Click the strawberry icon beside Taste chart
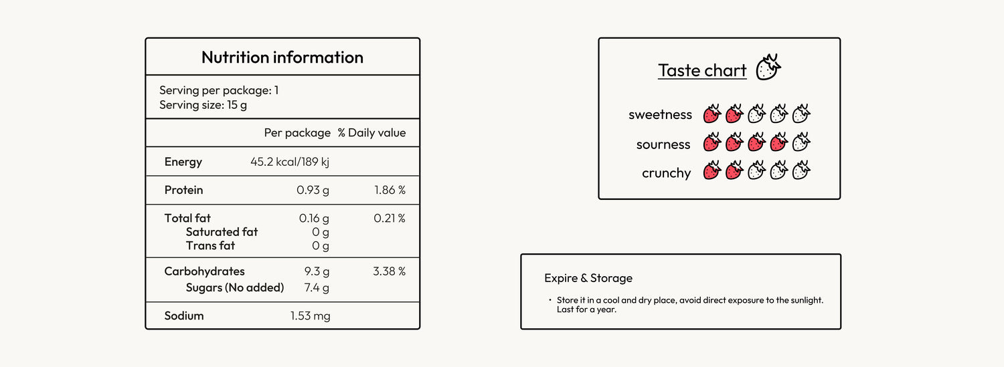 click(x=768, y=68)
